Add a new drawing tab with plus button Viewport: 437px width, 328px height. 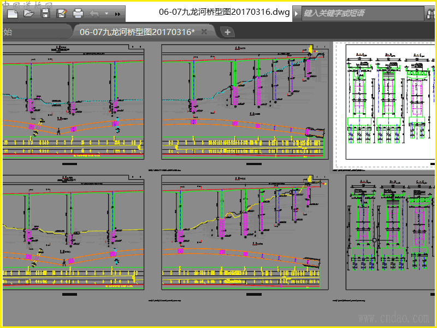click(227, 32)
